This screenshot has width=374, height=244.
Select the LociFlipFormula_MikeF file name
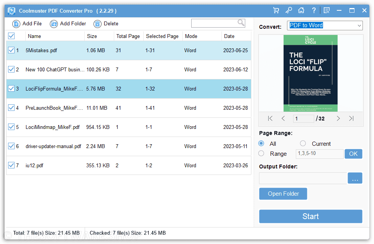54,89
